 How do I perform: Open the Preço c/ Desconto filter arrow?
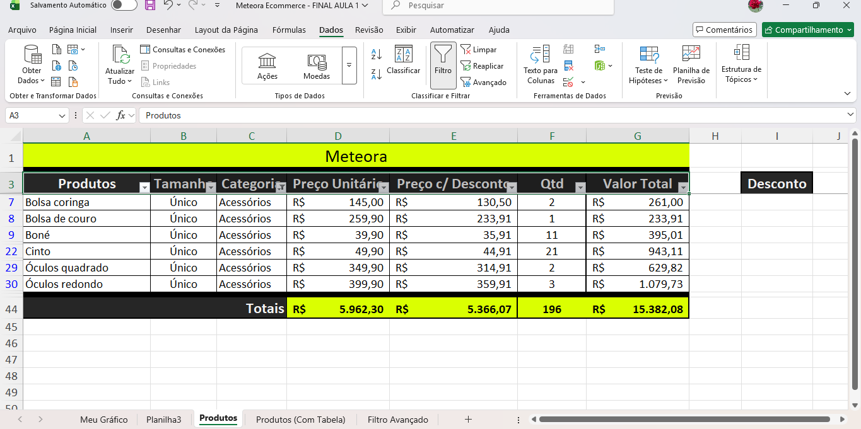(x=512, y=187)
